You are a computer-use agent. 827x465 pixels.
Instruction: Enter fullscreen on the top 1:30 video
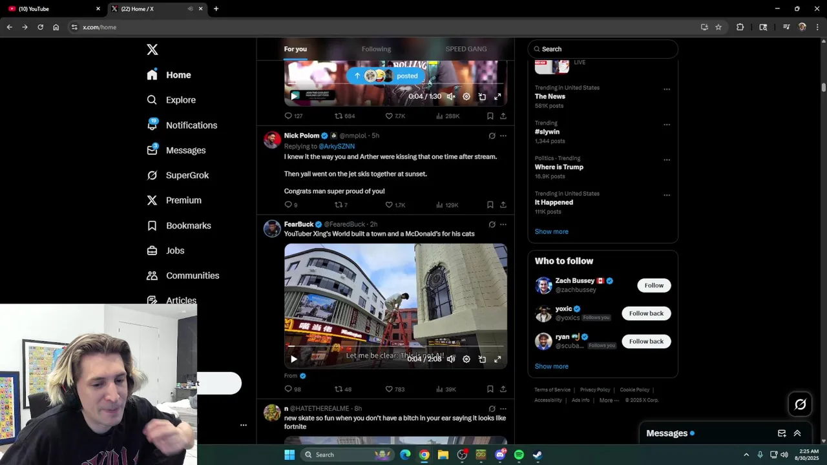click(x=497, y=96)
